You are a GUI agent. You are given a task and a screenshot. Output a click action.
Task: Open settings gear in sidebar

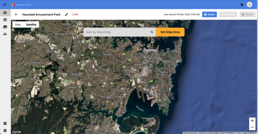(x=5, y=130)
